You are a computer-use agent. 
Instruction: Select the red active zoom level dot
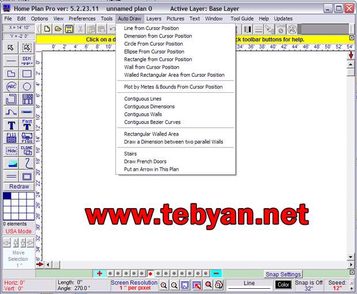click(x=150, y=273)
